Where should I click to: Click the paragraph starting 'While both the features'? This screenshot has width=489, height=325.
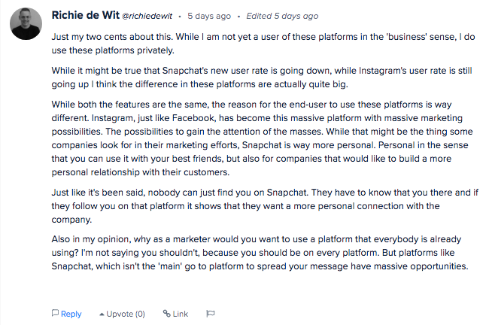[x=262, y=138]
